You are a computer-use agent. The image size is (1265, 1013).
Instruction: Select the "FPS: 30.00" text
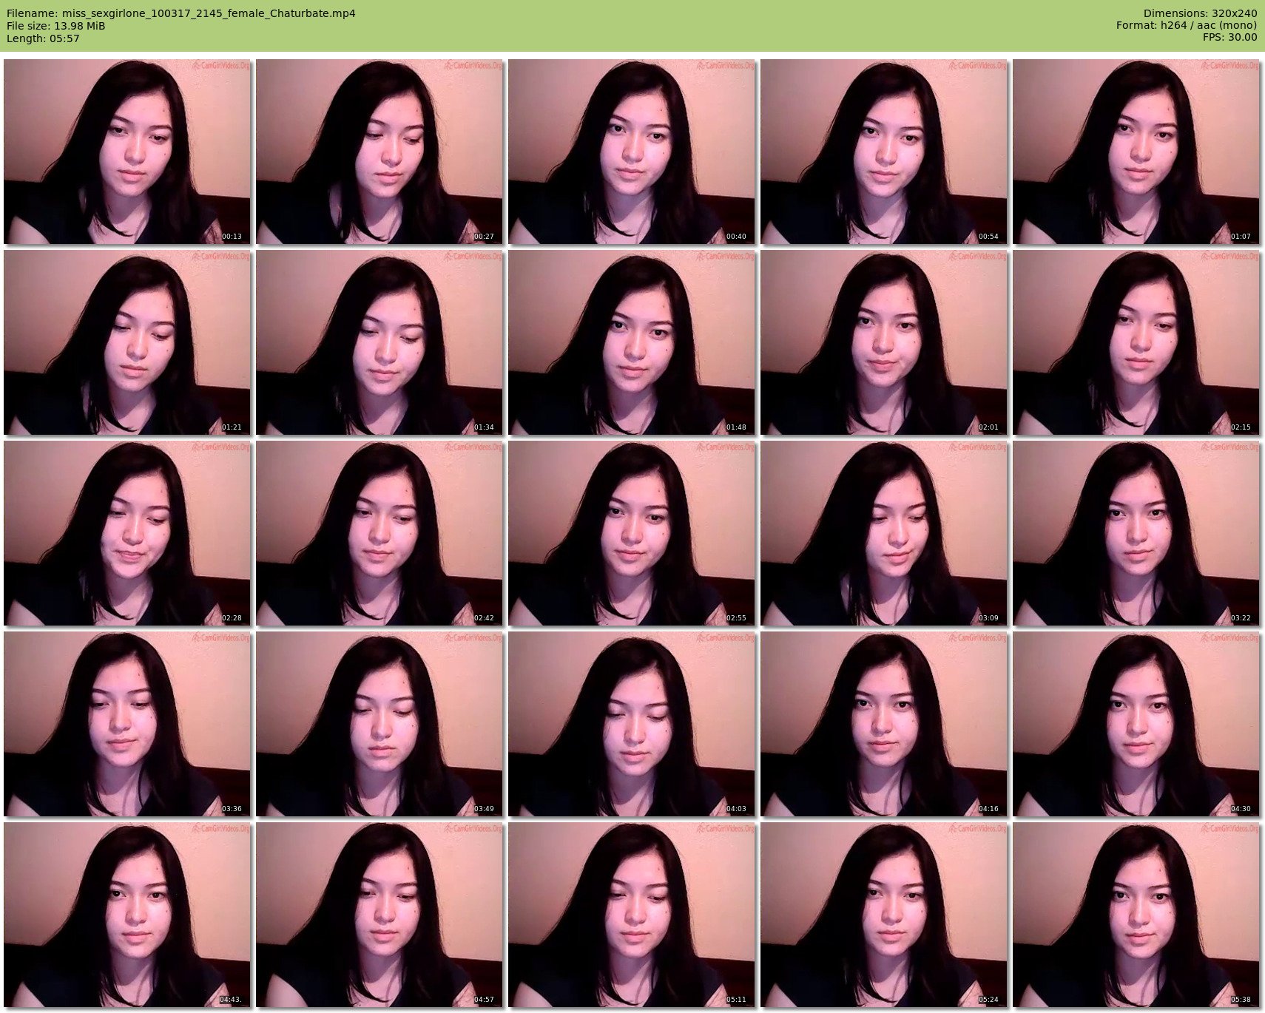point(1229,38)
